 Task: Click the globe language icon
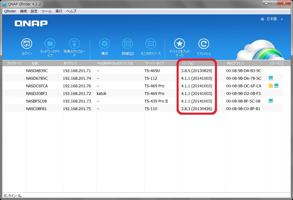pos(262,19)
